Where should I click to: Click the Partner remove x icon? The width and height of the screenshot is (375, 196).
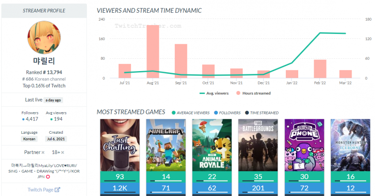[43, 152]
